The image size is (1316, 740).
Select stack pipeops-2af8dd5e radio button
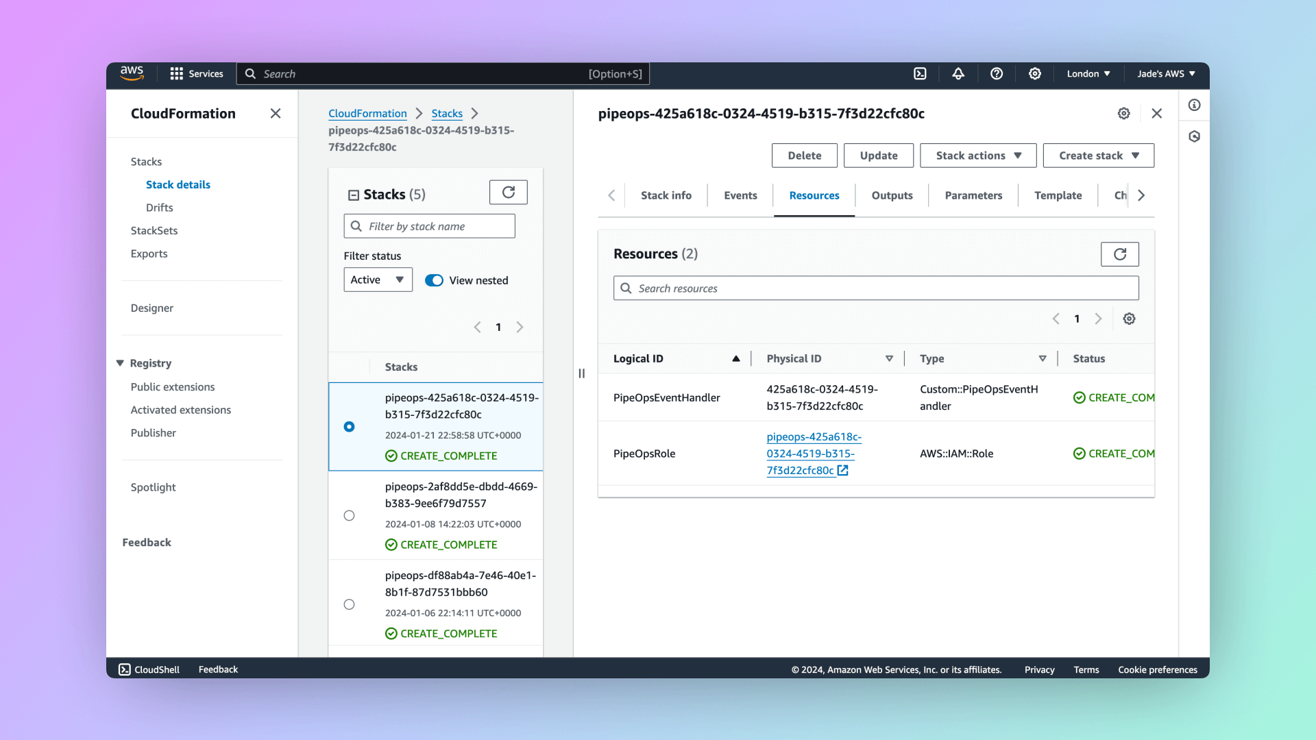pyautogui.click(x=350, y=516)
